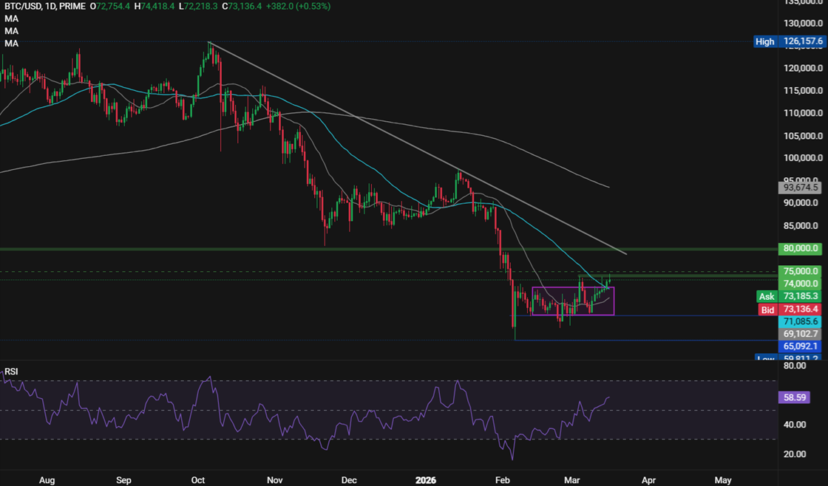Click the 65,092.1 blue price label

[x=800, y=346]
